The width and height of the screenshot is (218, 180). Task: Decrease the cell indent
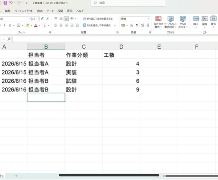[x=72, y=25]
